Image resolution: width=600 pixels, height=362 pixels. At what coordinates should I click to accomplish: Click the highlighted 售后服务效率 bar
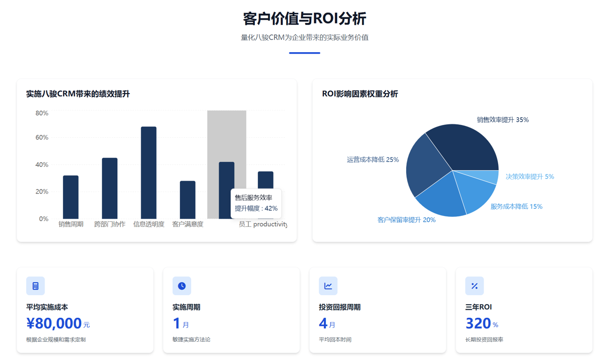226,179
